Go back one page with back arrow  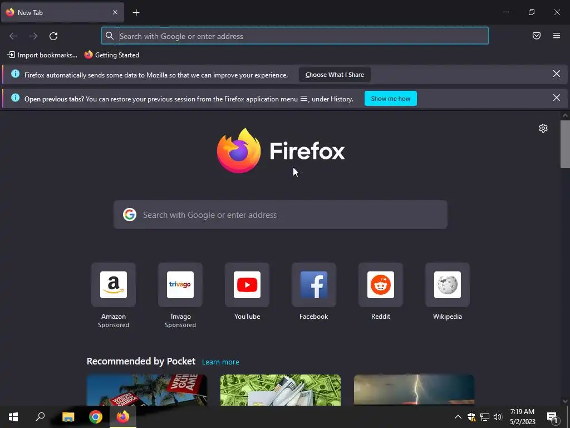[13, 36]
